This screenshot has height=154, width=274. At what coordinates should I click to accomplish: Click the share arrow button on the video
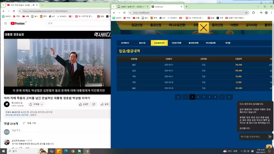[x=104, y=104]
